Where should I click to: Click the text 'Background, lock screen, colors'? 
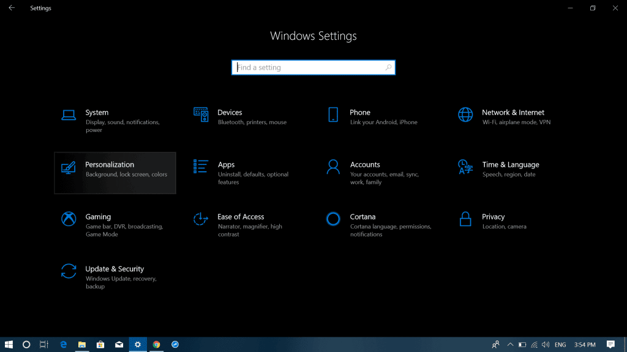[x=126, y=174]
